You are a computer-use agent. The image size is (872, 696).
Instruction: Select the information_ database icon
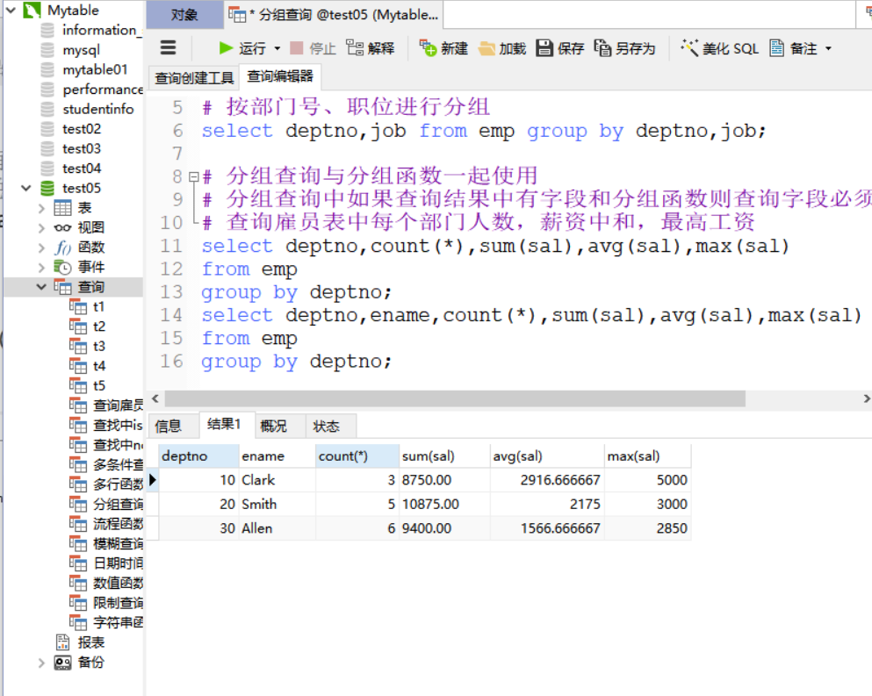tap(47, 30)
